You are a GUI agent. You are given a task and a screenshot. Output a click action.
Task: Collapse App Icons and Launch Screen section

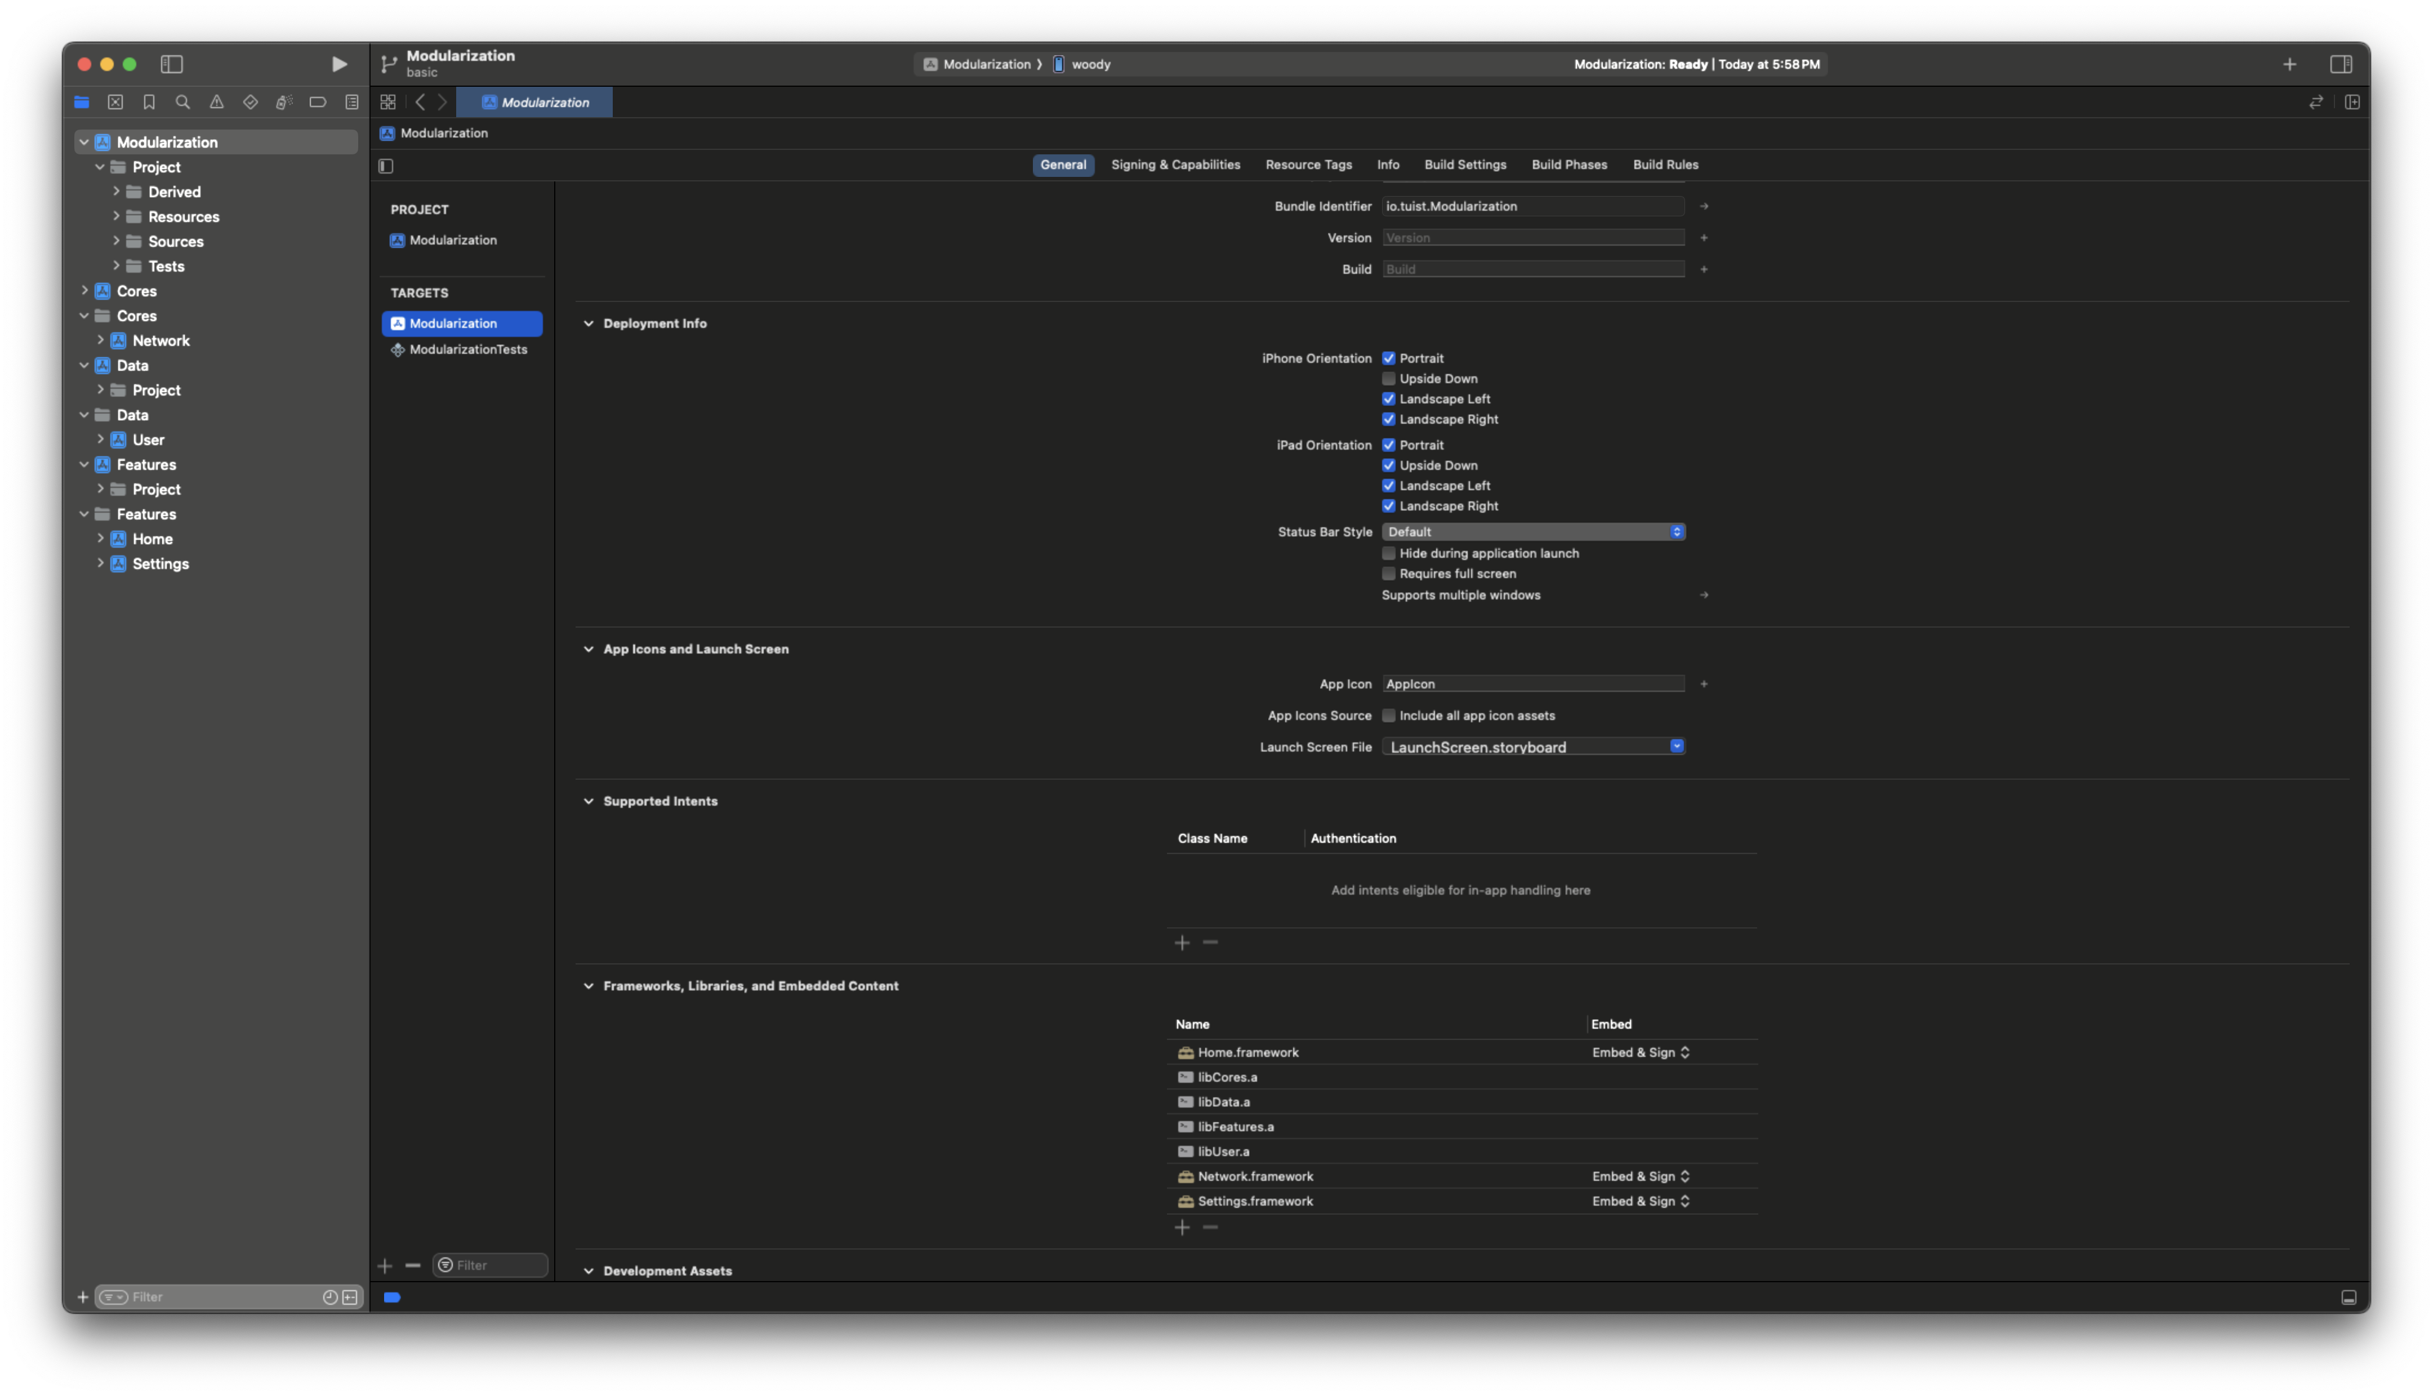589,649
